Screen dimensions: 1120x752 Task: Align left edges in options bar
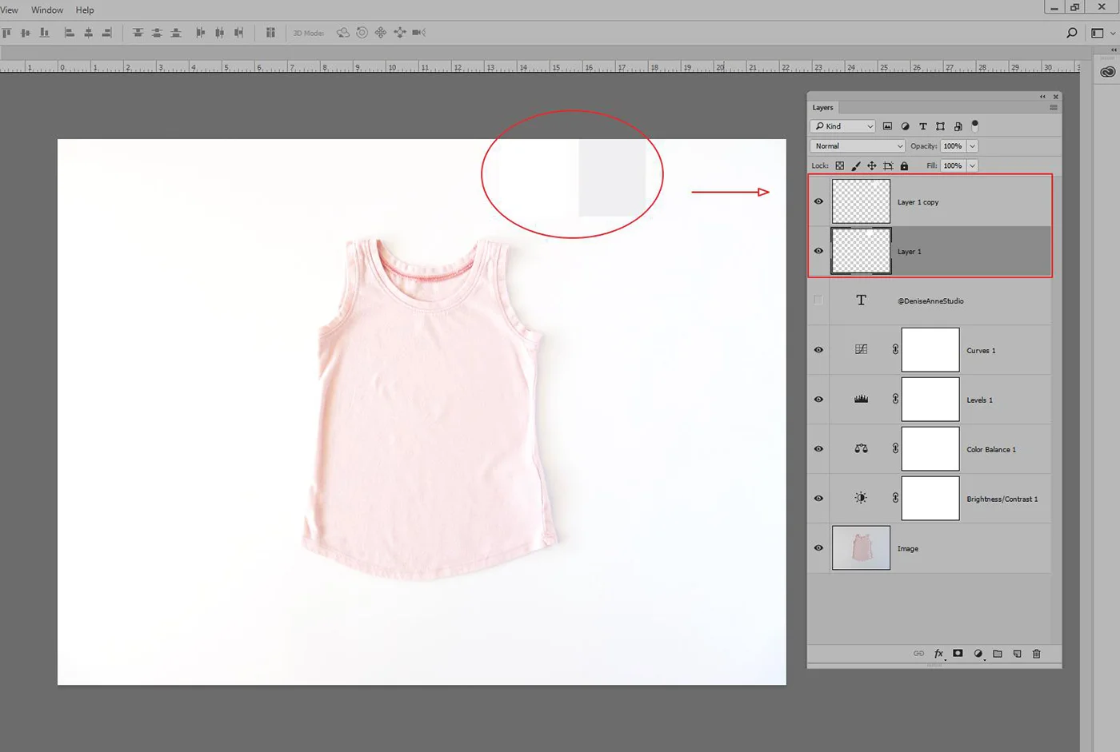point(70,33)
